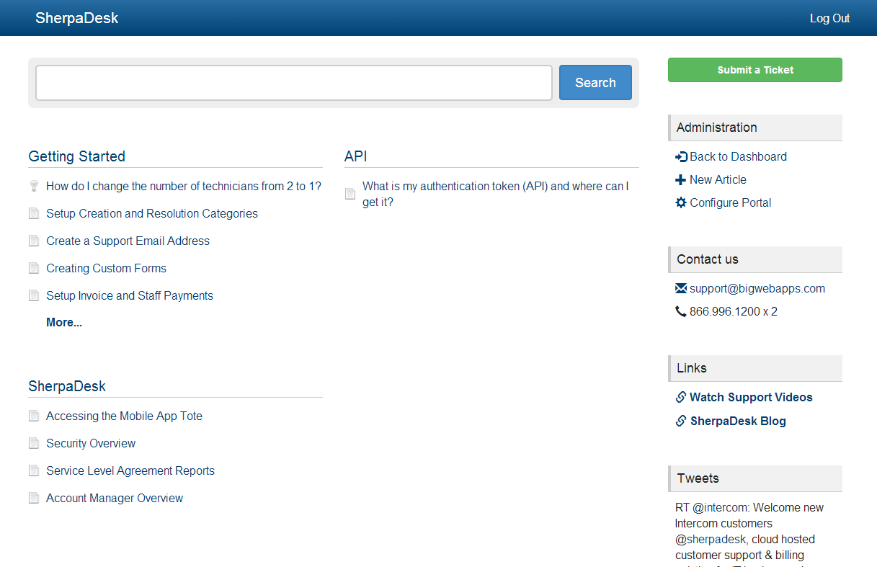Email support@bigwebapps.com

point(757,288)
